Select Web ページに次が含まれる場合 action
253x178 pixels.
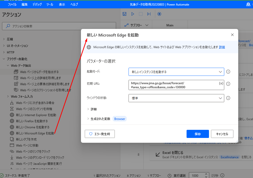pyautogui.click(x=32, y=103)
